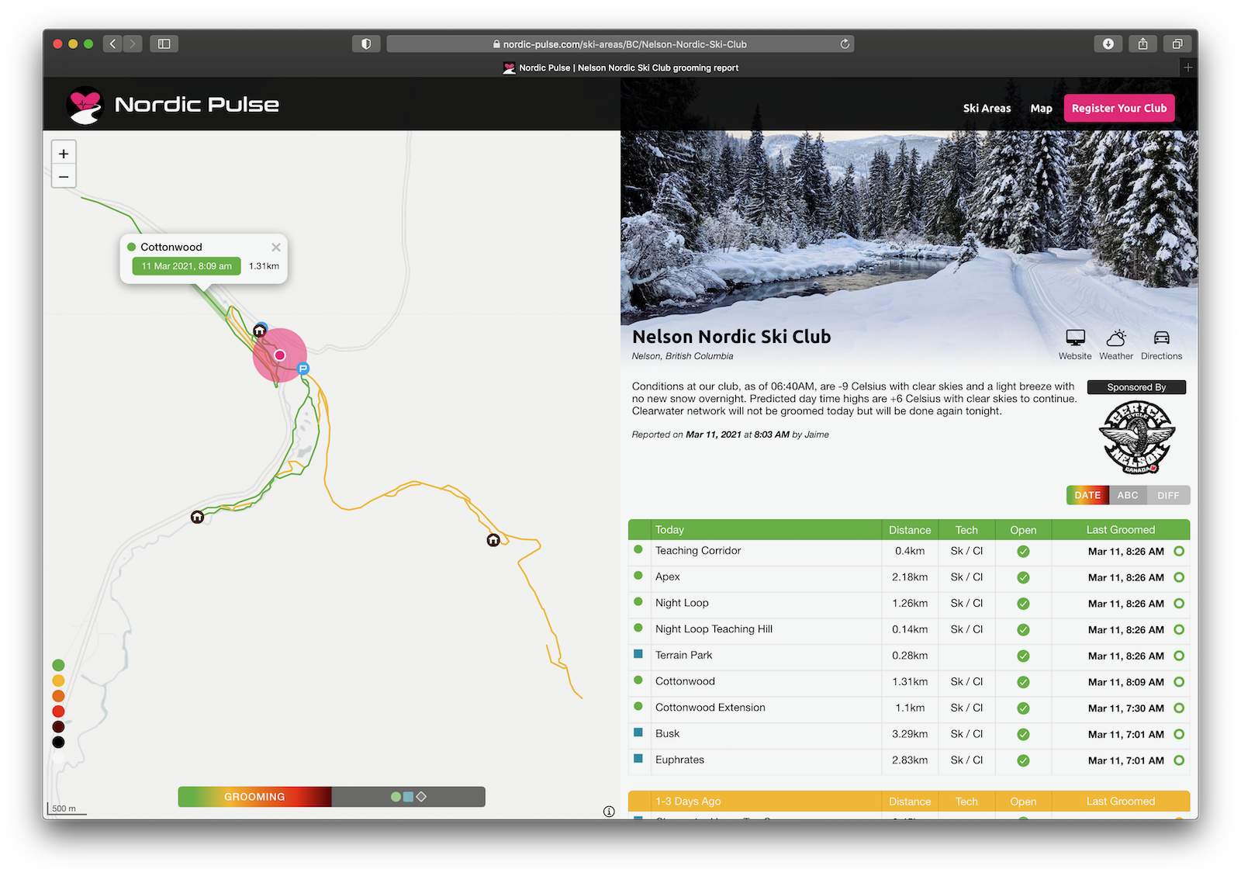1241x876 pixels.
Task: Select Night Loop trail row
Action: click(x=909, y=604)
